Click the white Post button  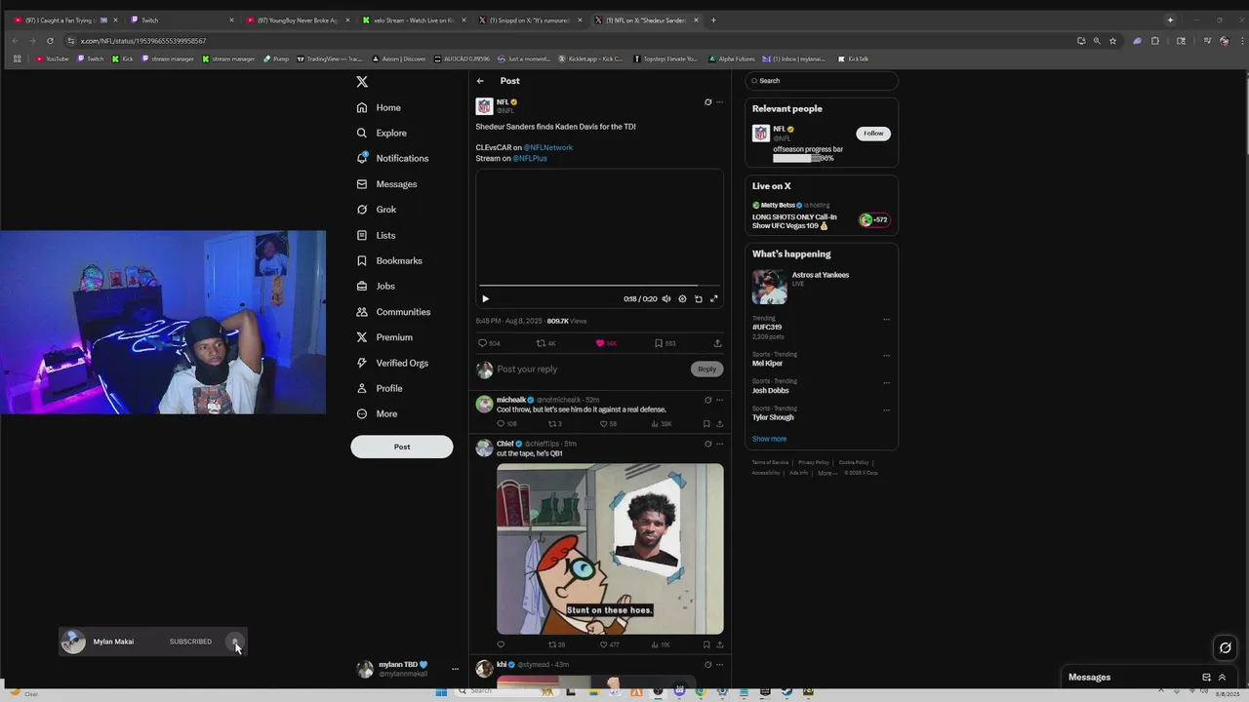[402, 447]
